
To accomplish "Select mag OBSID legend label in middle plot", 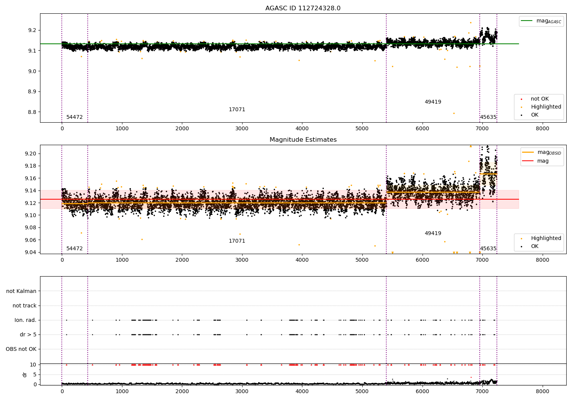I will pos(550,153).
